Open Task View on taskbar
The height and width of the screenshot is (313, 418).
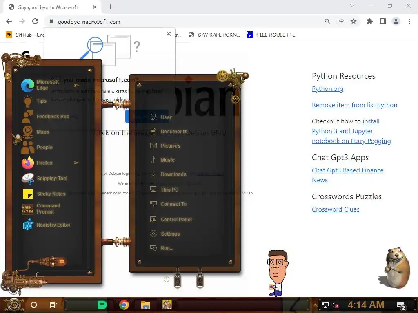point(53,305)
